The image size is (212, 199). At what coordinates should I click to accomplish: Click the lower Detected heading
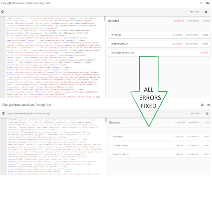[x=115, y=123]
